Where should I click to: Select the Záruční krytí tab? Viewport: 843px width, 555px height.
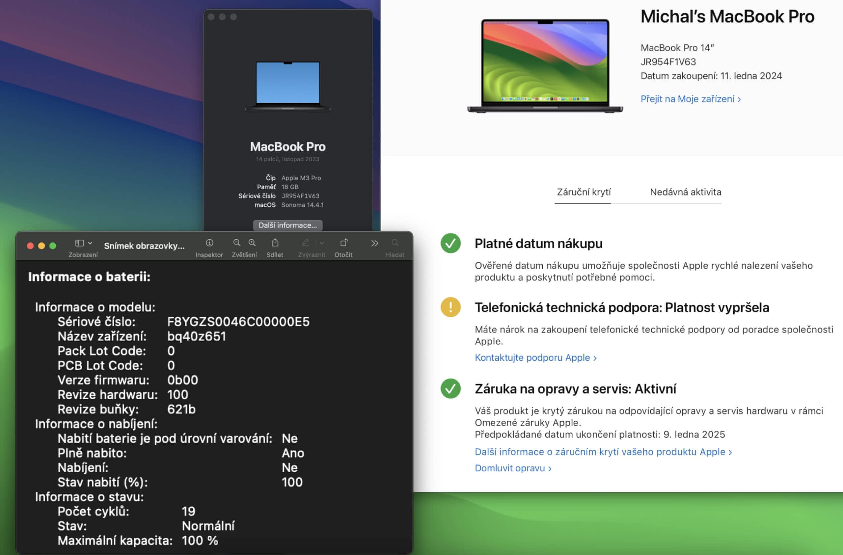coord(584,192)
